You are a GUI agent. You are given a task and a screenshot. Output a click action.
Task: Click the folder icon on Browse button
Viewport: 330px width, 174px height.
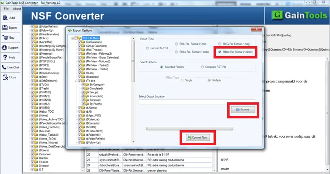[x=238, y=109]
